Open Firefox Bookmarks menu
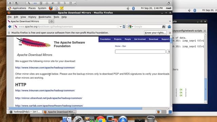The width and height of the screenshot is (217, 122). (45, 17)
